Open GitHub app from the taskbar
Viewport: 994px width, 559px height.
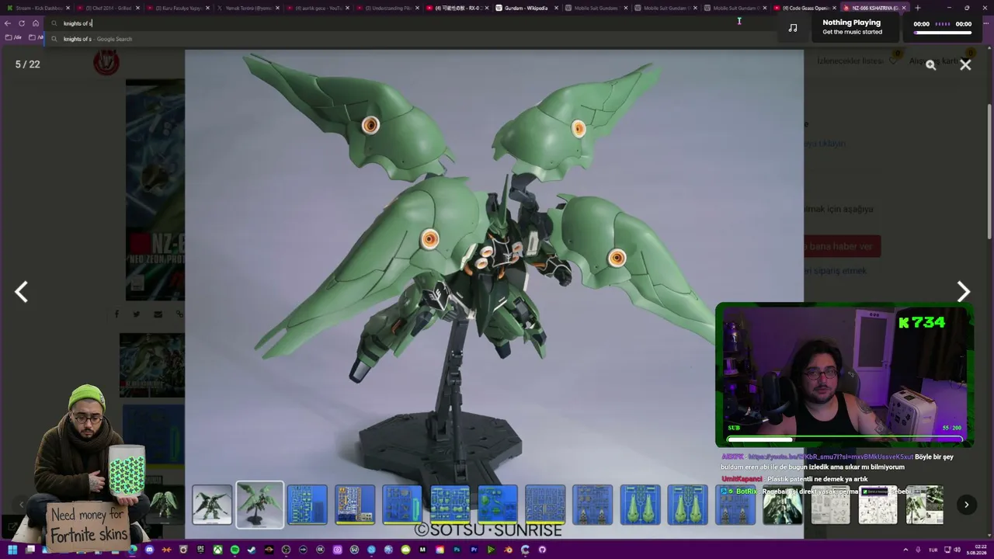pos(542,550)
